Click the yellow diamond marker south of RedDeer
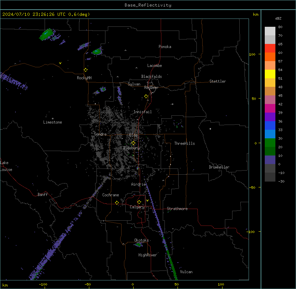Screen dimensions: 296x289 click(x=146, y=96)
